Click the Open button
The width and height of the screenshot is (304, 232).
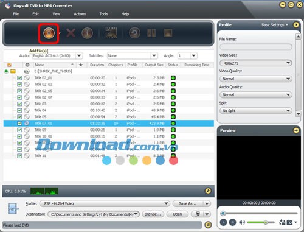tap(178, 214)
